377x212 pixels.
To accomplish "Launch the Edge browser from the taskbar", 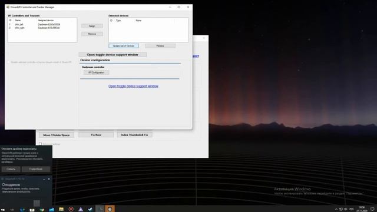I will [x=22, y=210].
